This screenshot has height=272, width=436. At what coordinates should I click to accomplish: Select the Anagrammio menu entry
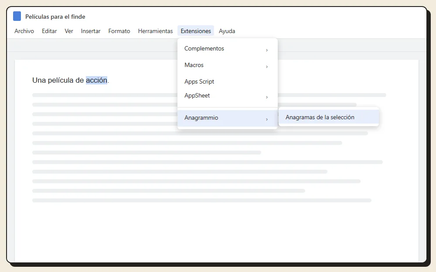click(228, 118)
